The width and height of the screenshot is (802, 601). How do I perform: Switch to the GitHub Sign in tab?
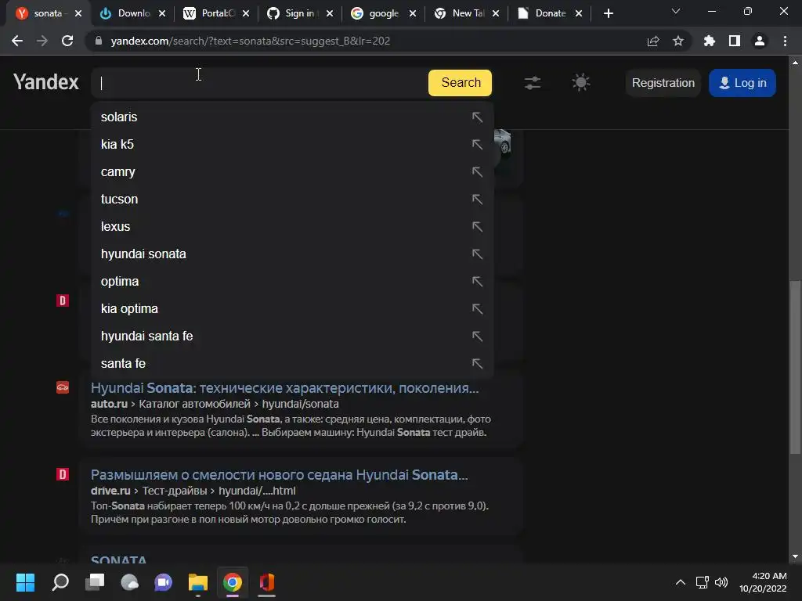click(300, 13)
